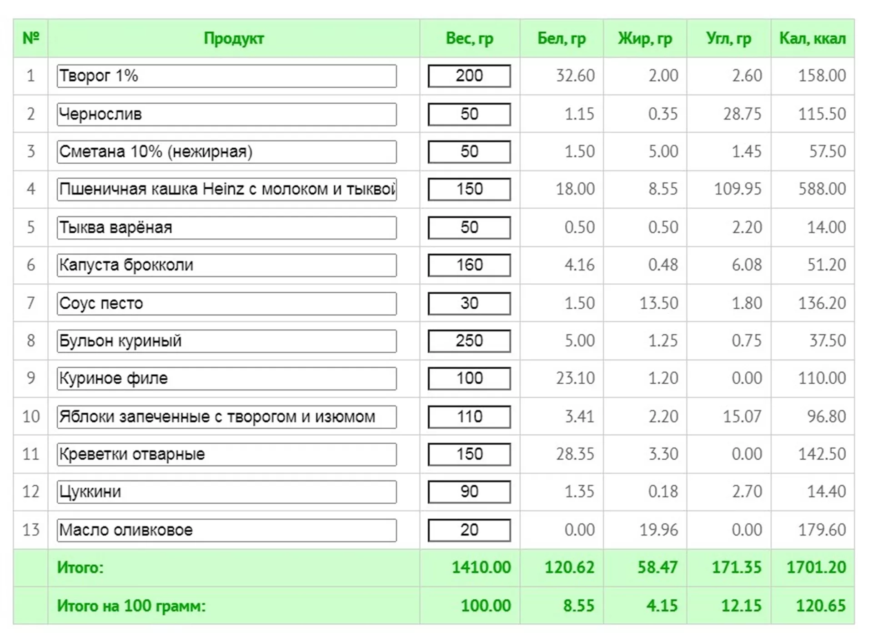This screenshot has height=637, width=873.
Task: Click the weight field showing 110
Action: tap(469, 417)
